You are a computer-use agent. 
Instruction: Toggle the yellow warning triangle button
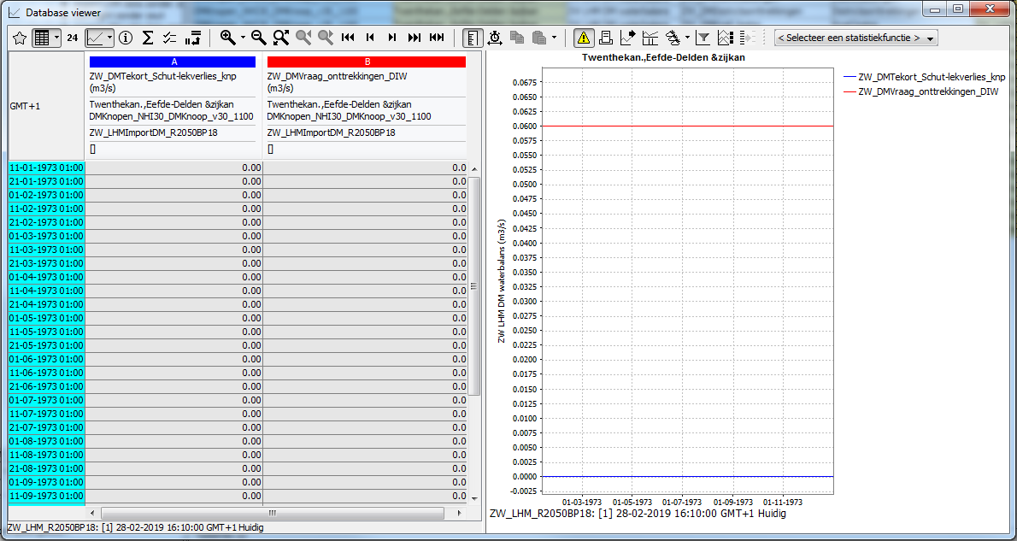pyautogui.click(x=584, y=38)
